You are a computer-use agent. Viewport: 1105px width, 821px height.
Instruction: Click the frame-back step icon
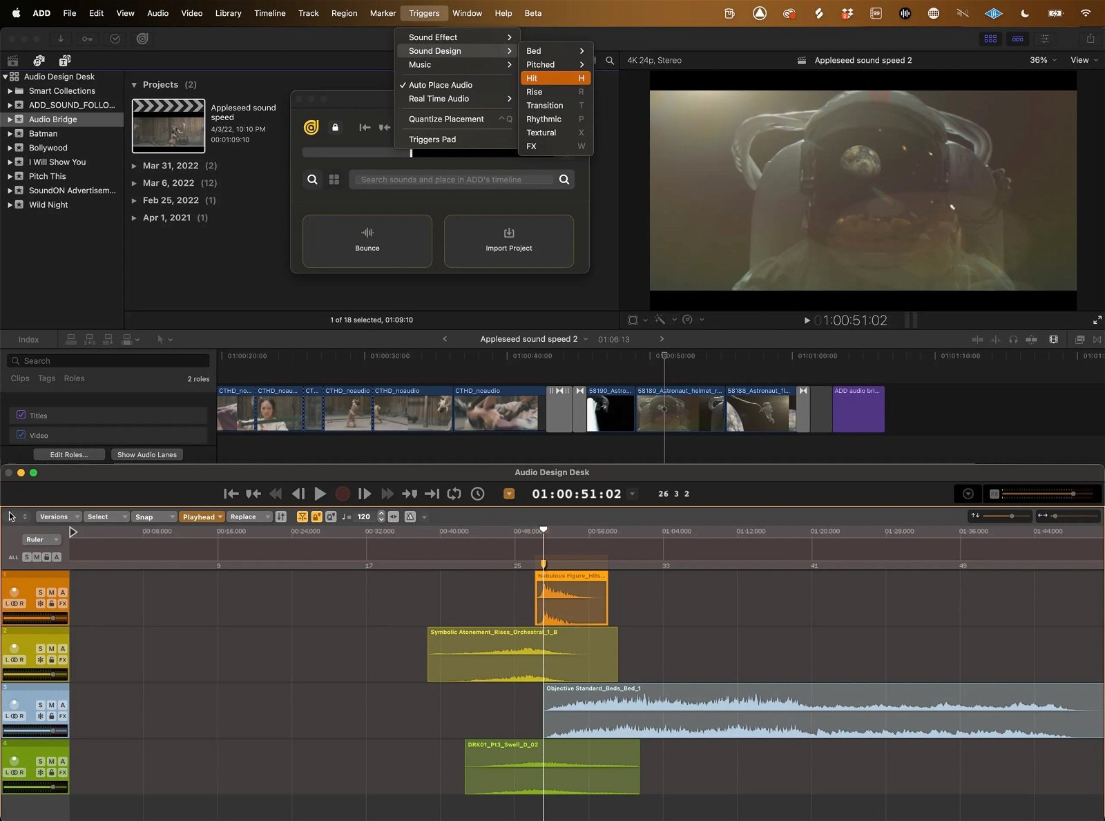click(x=298, y=494)
